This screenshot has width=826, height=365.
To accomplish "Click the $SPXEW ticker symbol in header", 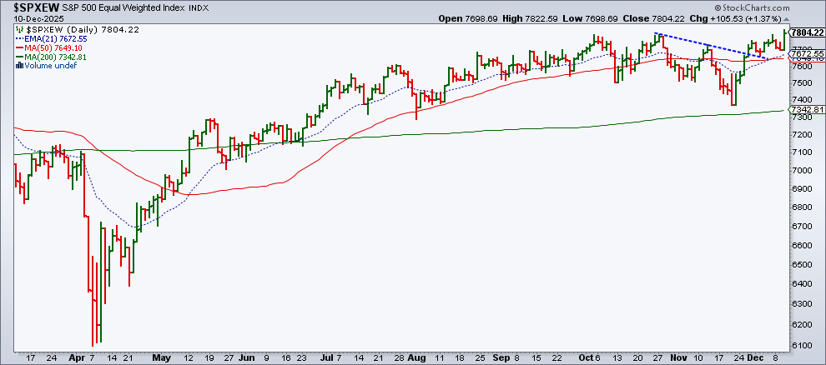I will (x=27, y=6).
